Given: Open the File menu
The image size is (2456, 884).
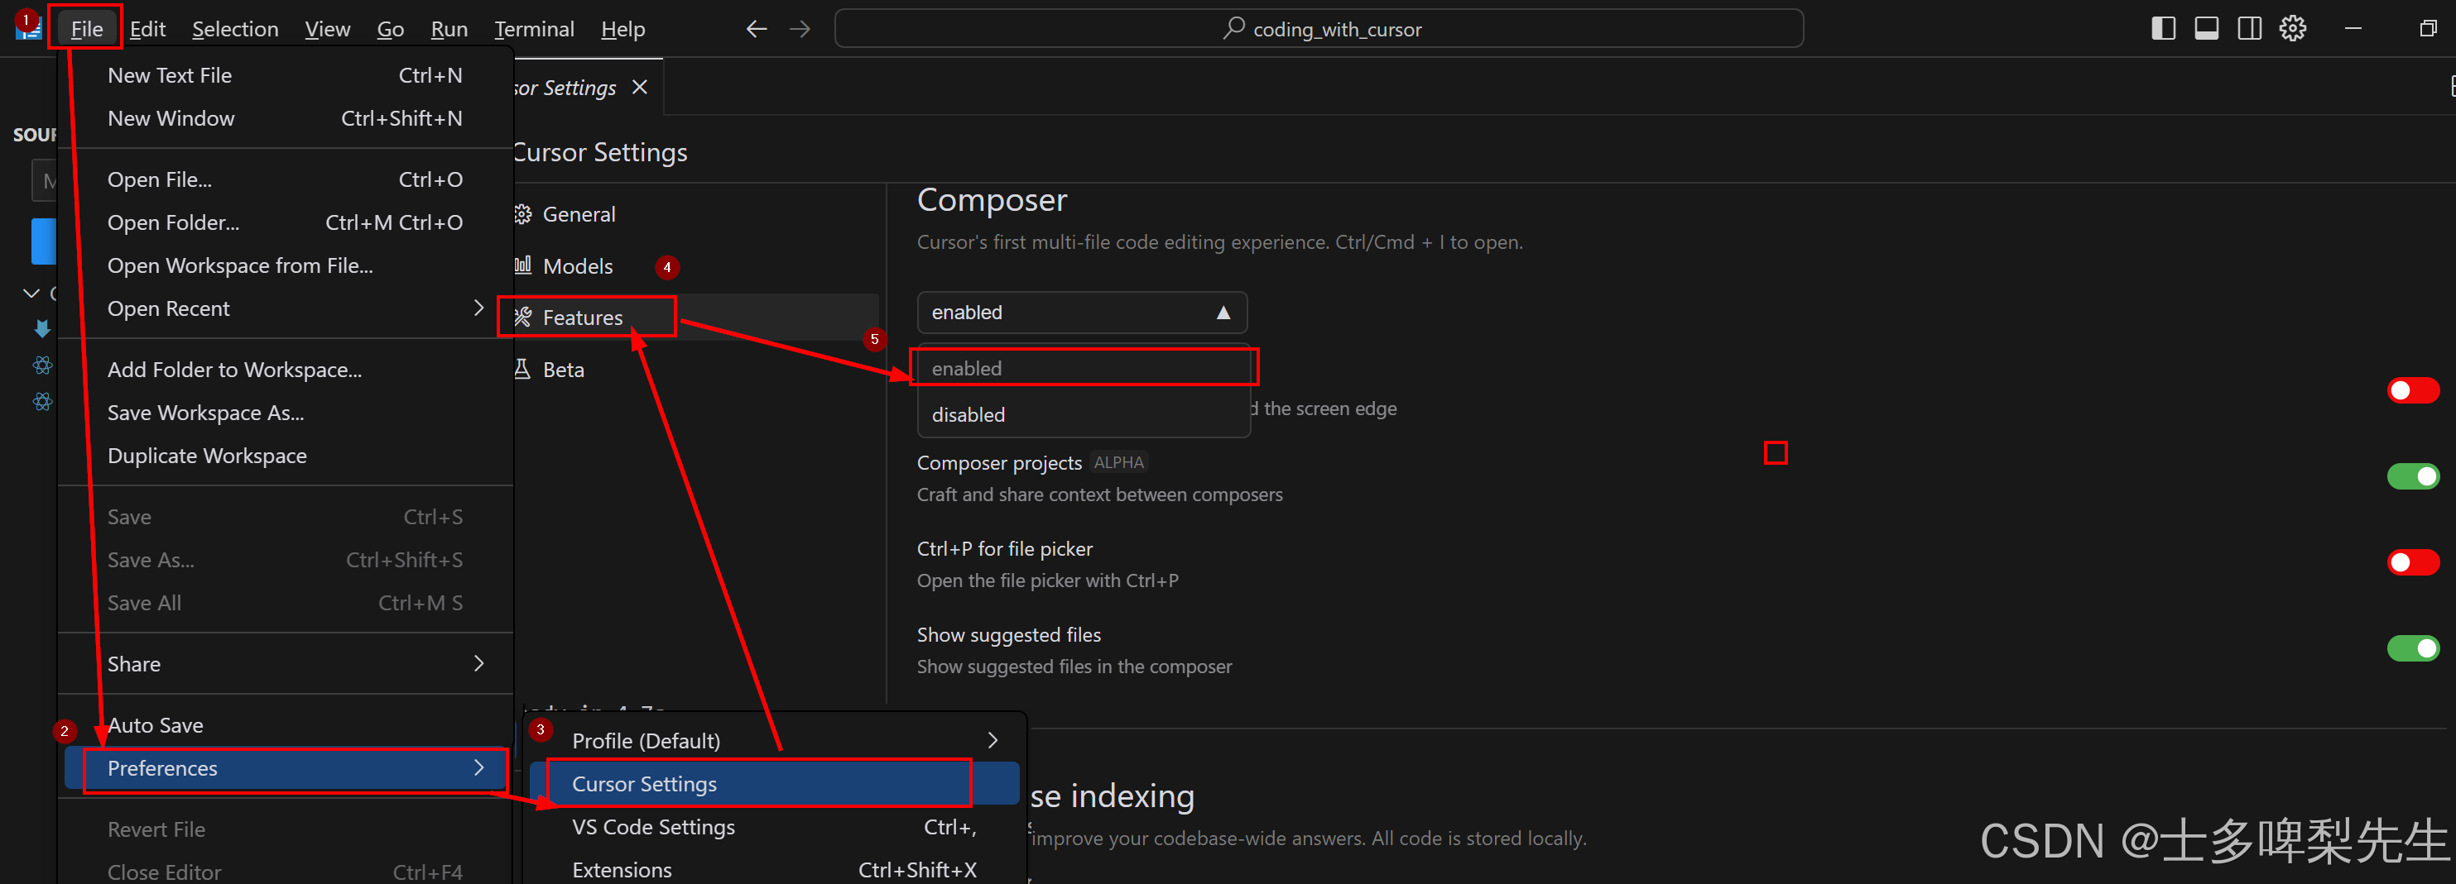Looking at the screenshot, I should 86,29.
